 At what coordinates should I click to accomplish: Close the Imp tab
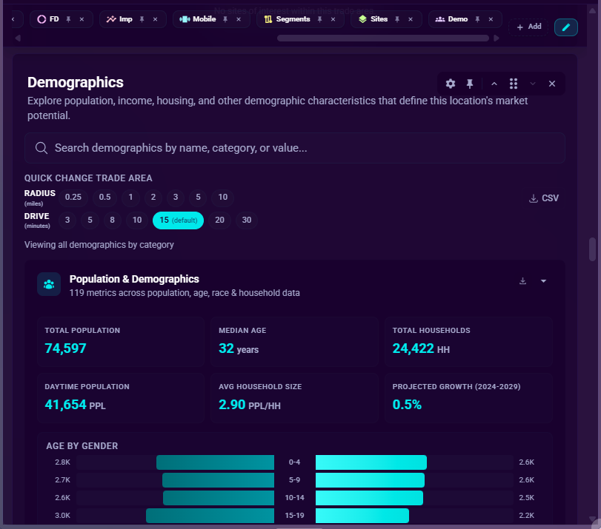(155, 19)
